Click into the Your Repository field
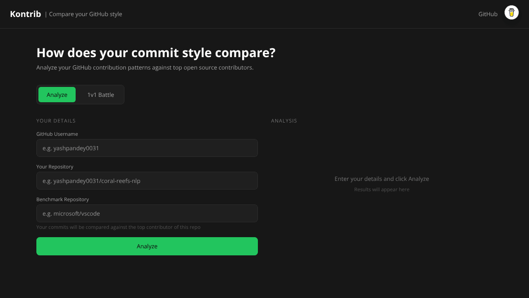The image size is (529, 298). click(x=147, y=181)
